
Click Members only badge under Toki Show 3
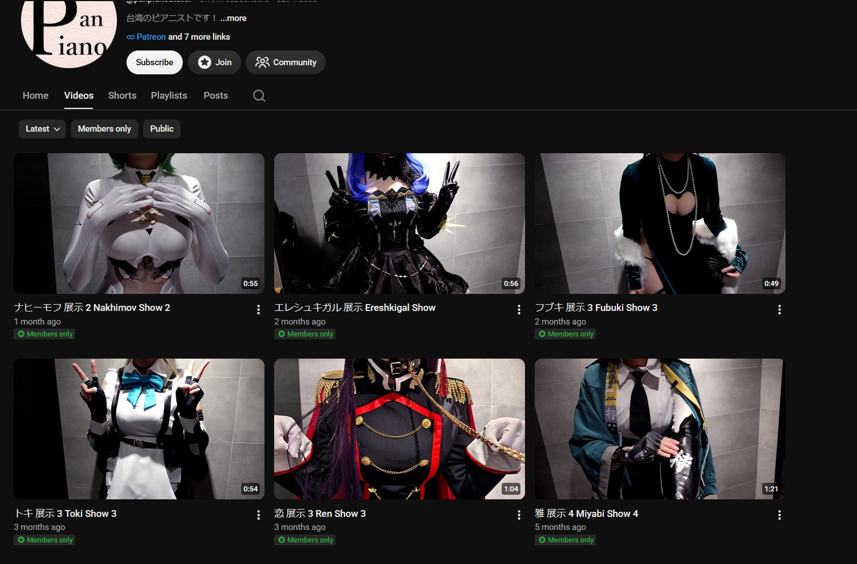coord(45,540)
